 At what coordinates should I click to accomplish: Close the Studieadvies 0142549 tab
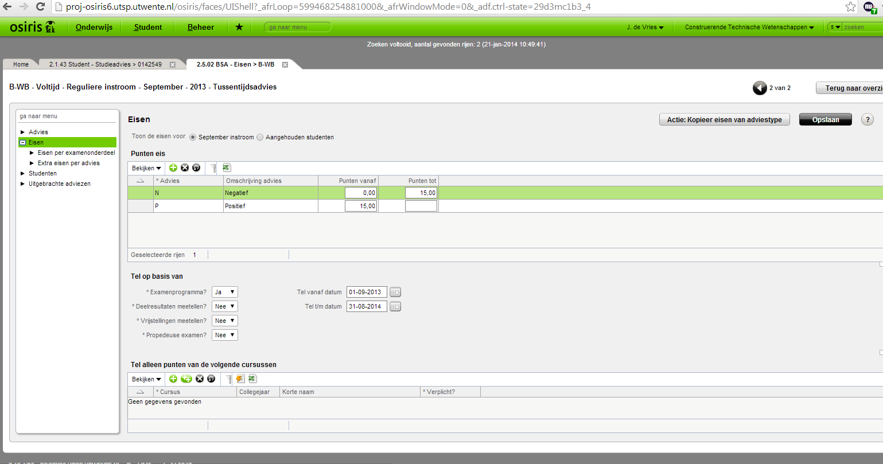point(172,65)
